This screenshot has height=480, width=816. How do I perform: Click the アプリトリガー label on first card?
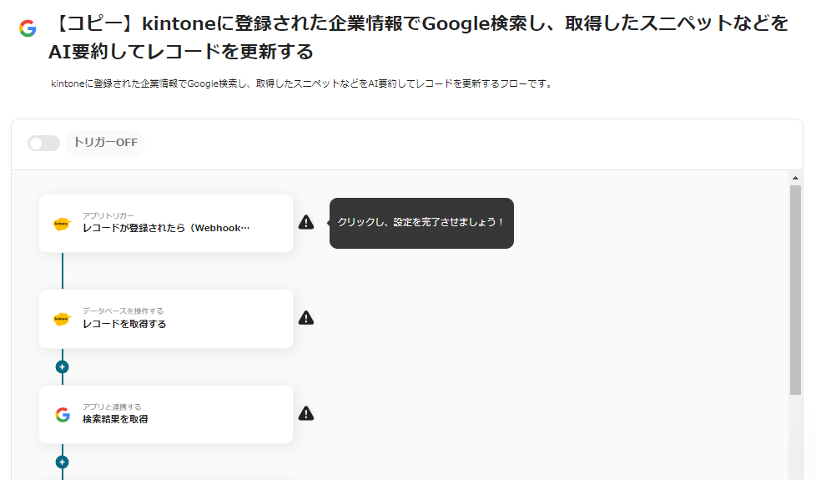point(108,215)
